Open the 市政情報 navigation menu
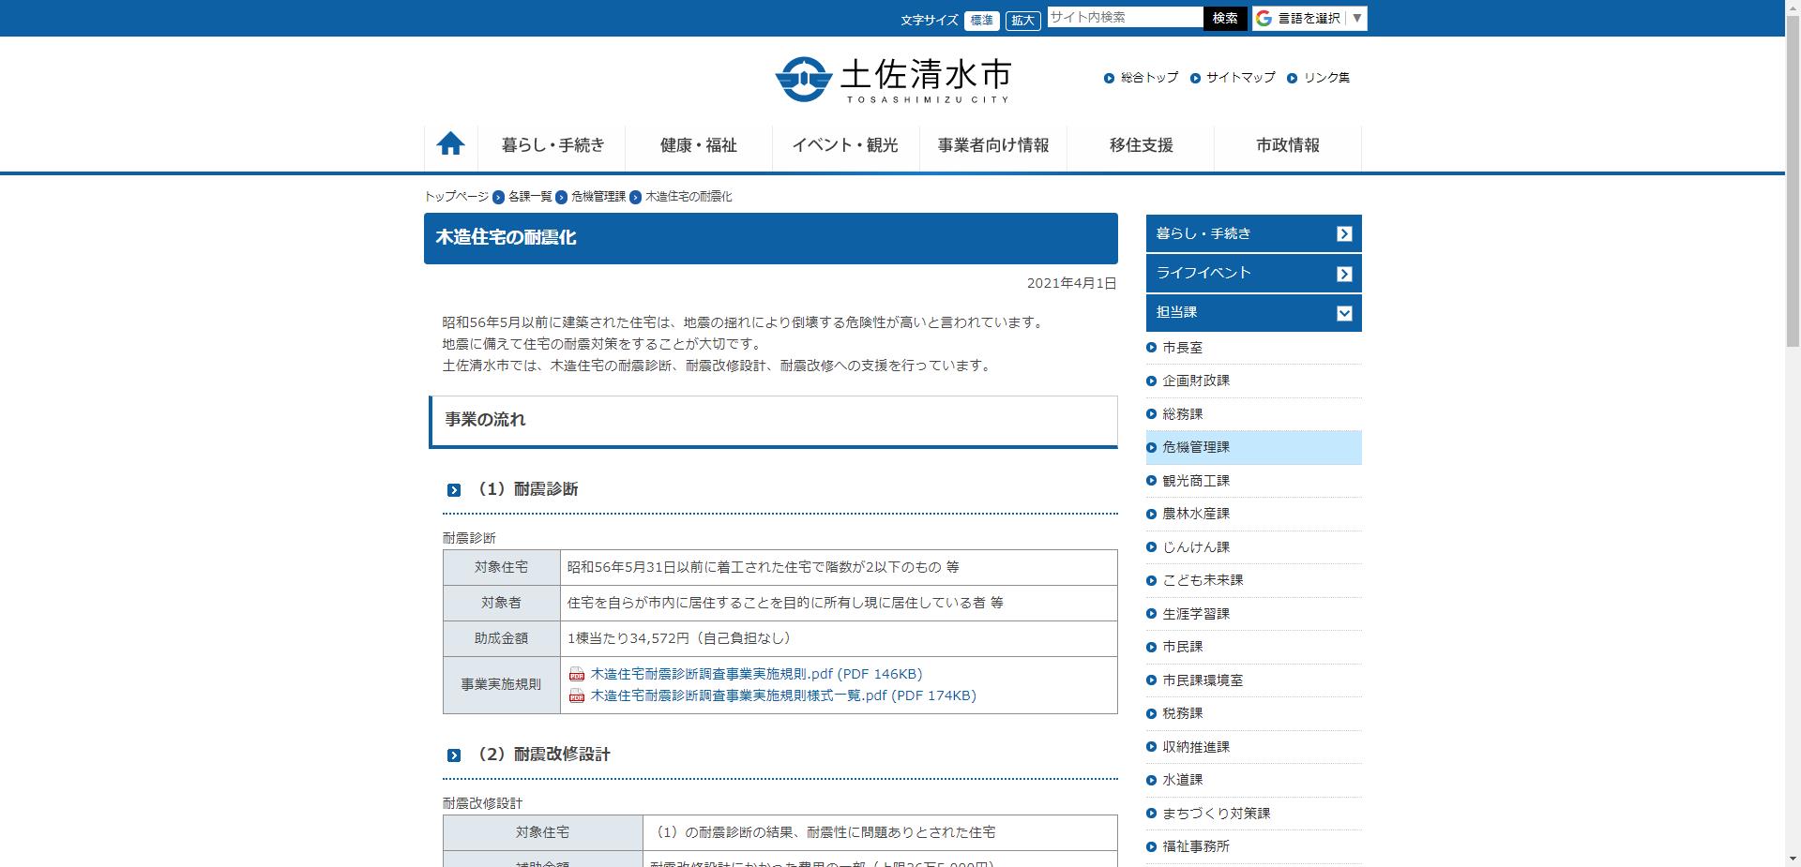The height and width of the screenshot is (867, 1801). pyautogui.click(x=1288, y=146)
